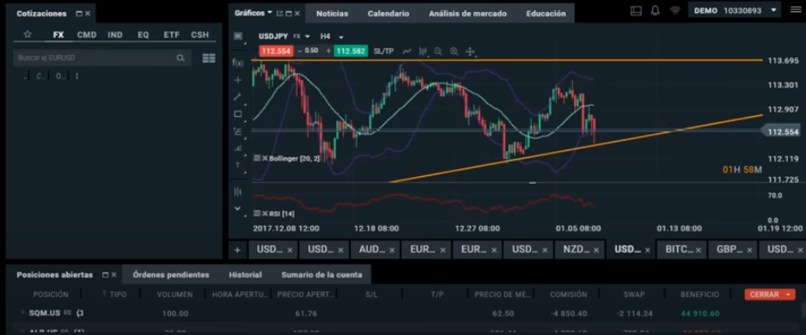Viewport: 806px width, 335px height.
Task: Select the text annotation tool
Action: (x=237, y=164)
